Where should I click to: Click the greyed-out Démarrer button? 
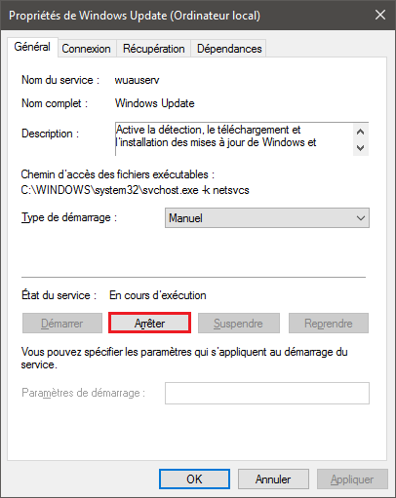62,324
